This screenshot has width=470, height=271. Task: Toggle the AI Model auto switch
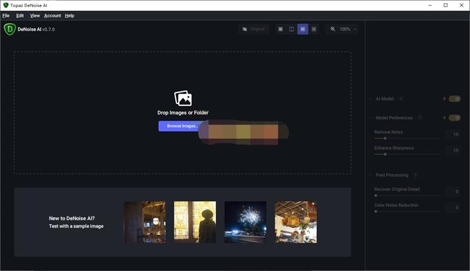[x=455, y=99]
